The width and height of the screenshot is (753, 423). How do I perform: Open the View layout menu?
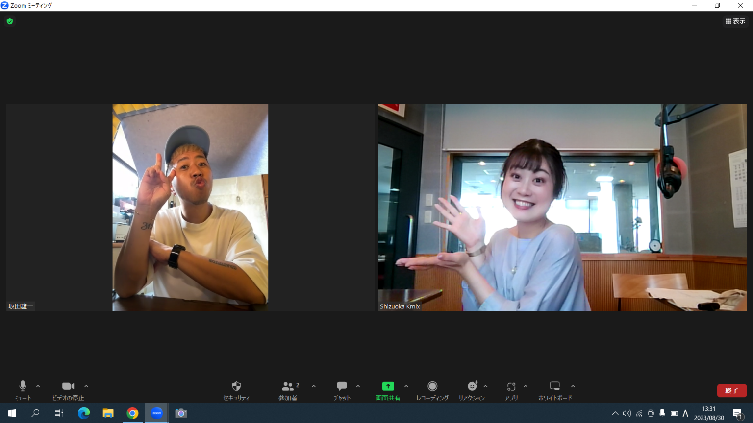[735, 21]
